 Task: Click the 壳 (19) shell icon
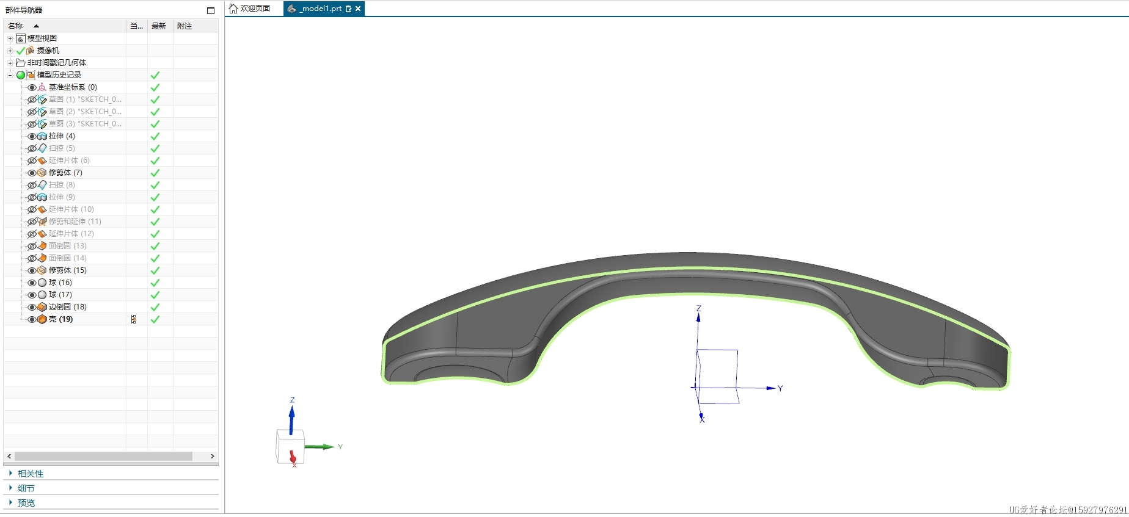click(42, 319)
